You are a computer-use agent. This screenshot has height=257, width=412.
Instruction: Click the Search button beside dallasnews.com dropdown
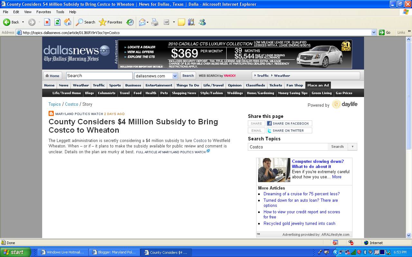(188, 76)
